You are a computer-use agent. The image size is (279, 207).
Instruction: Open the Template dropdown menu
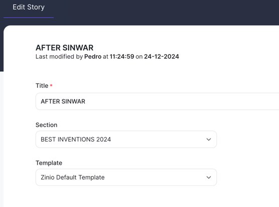click(x=126, y=177)
